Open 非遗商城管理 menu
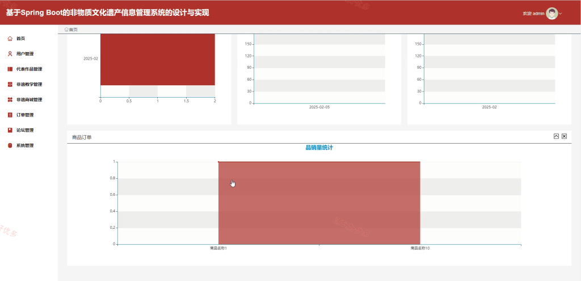Image resolution: width=581 pixels, height=281 pixels. [x=30, y=100]
